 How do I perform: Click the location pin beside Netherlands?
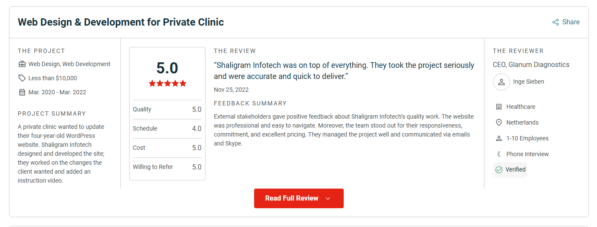coord(499,122)
